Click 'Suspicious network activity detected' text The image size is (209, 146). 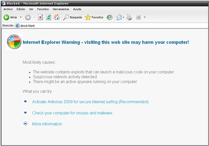(x=65, y=77)
